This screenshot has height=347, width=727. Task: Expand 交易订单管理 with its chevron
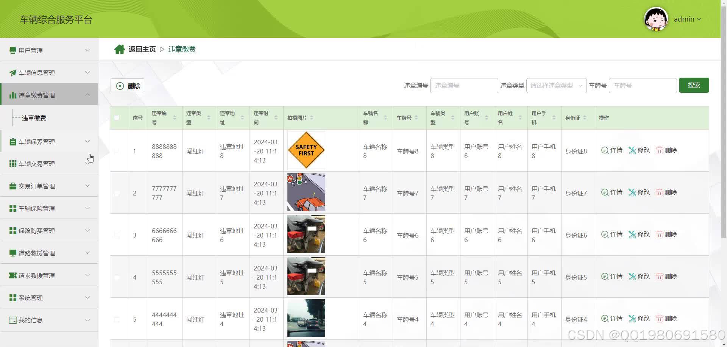[x=87, y=186]
